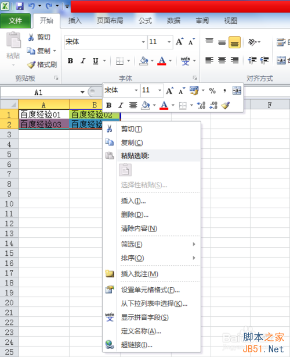
Task: Open the 文件 File tab
Action: click(x=15, y=21)
